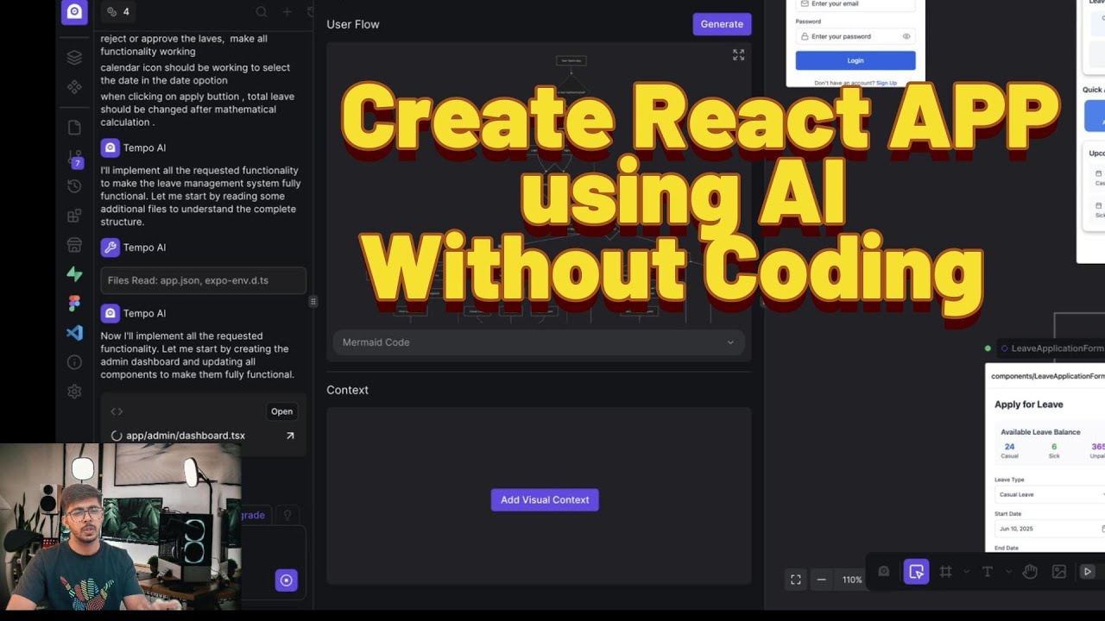
Task: Click the Add Visual Context button
Action: pyautogui.click(x=545, y=499)
